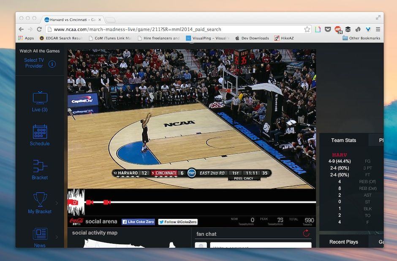Open the Pocket extension icon
Viewport: 397px width, 261px height.
click(x=328, y=30)
